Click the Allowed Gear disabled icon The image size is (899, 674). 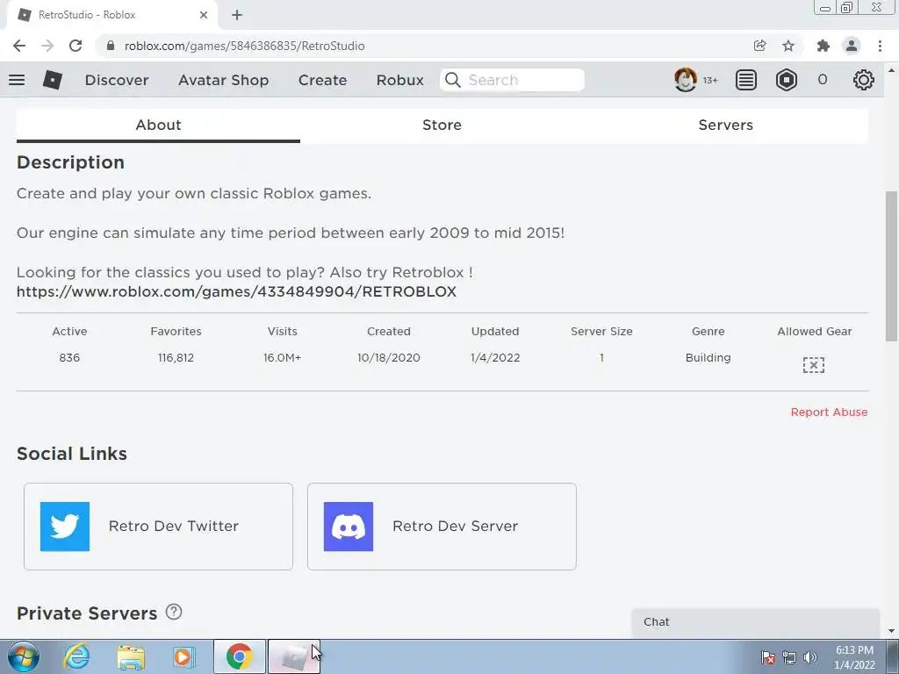[x=814, y=364]
